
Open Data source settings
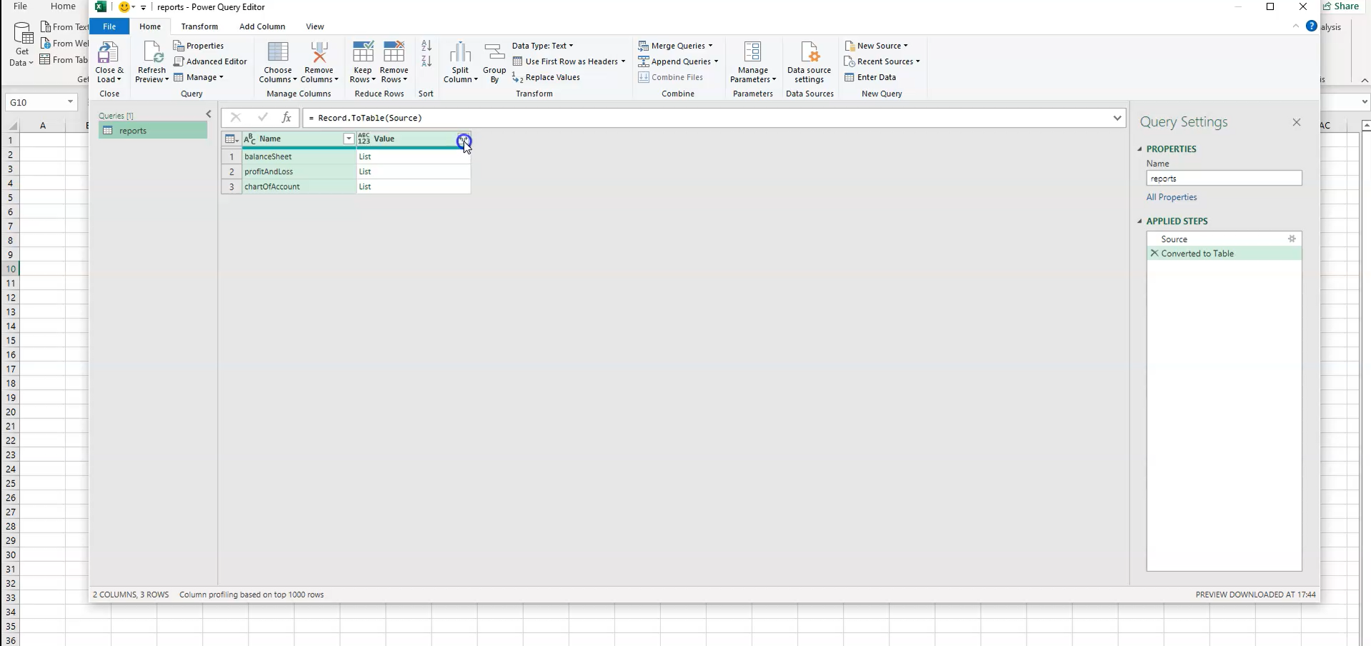coord(809,61)
